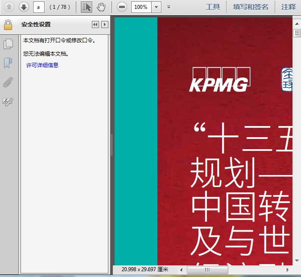Click the KPMG logo on the page
This screenshot has height=277, width=301.
point(219,79)
